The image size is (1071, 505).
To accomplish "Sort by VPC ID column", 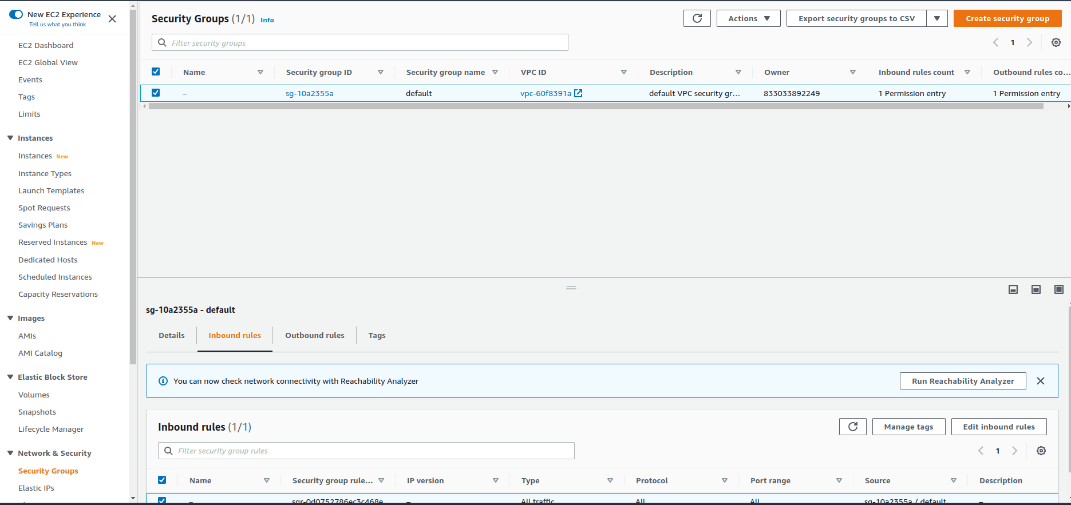I will [x=624, y=72].
